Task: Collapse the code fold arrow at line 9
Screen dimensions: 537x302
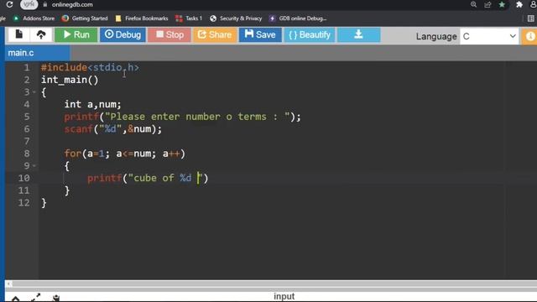Action: pos(34,166)
